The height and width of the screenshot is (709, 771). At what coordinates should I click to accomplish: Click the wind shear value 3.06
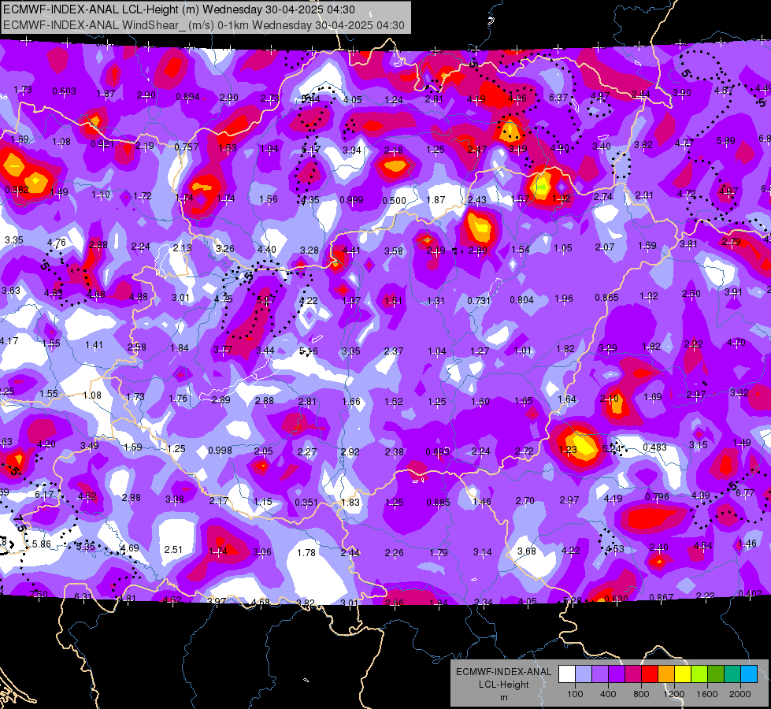tap(261, 552)
